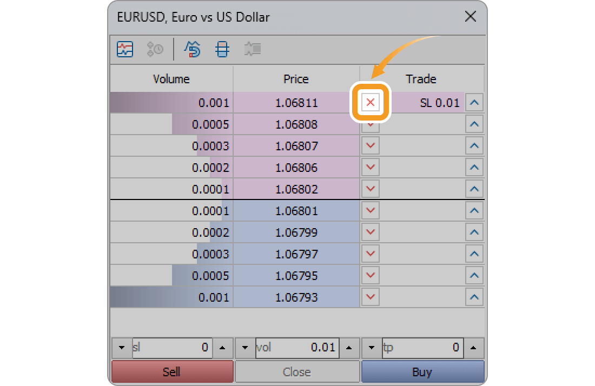Select the extended Depth of Market icon
This screenshot has width=595, height=386.
click(222, 49)
